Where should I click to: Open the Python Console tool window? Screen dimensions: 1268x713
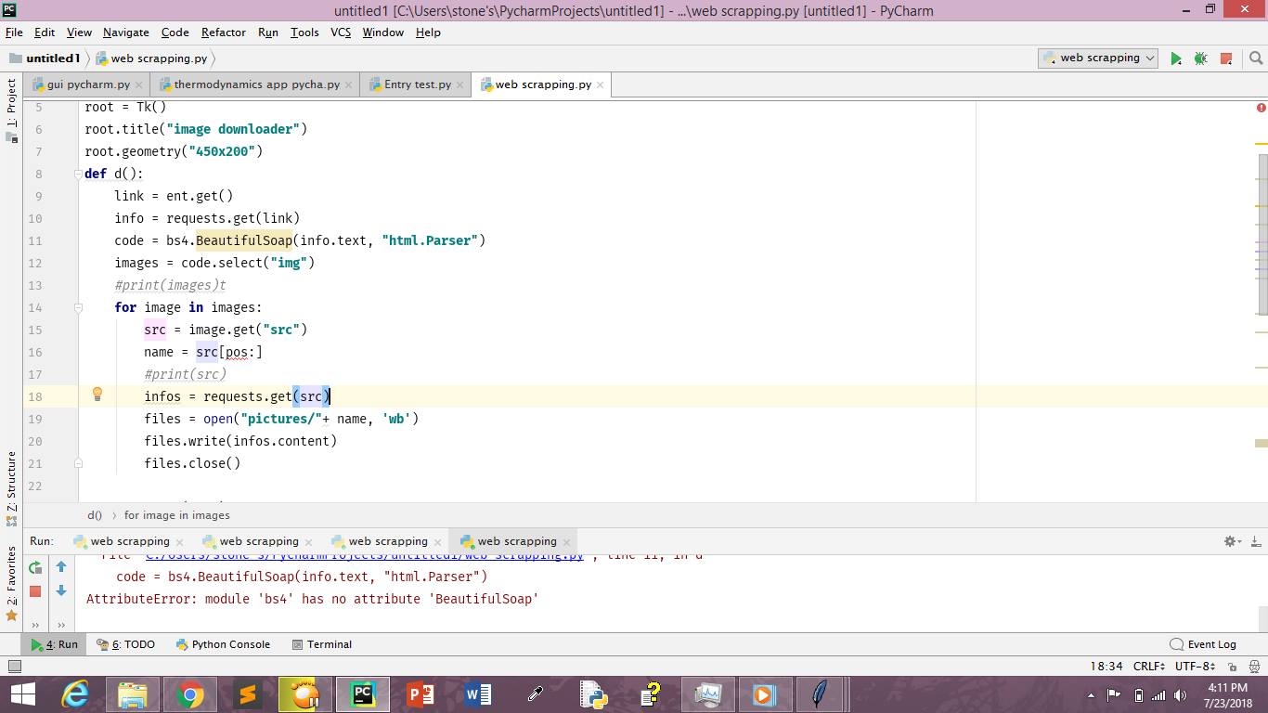[x=223, y=644]
